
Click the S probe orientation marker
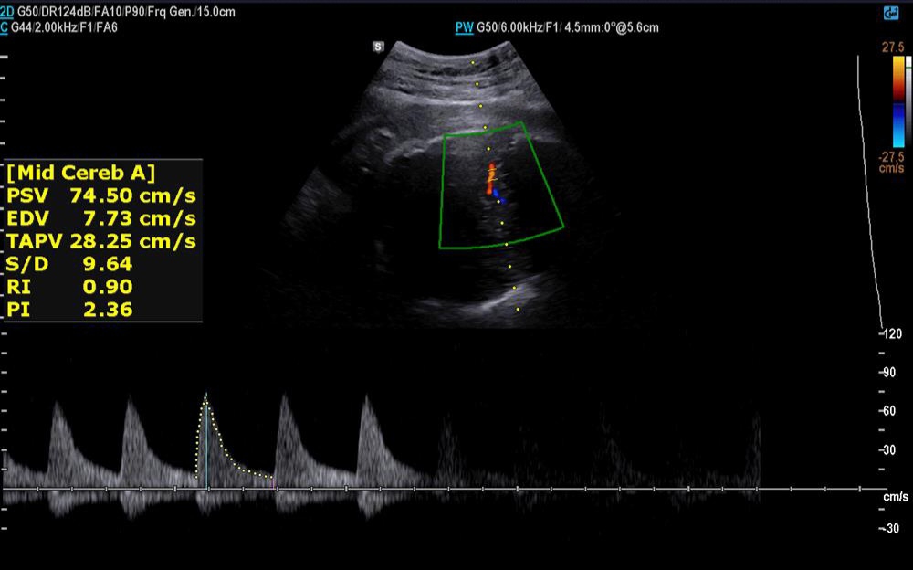tap(378, 46)
